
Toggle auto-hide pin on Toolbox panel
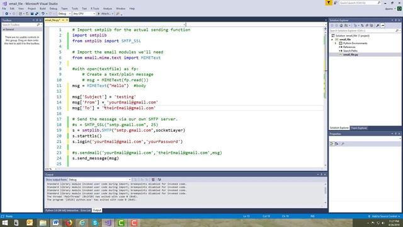point(37,20)
